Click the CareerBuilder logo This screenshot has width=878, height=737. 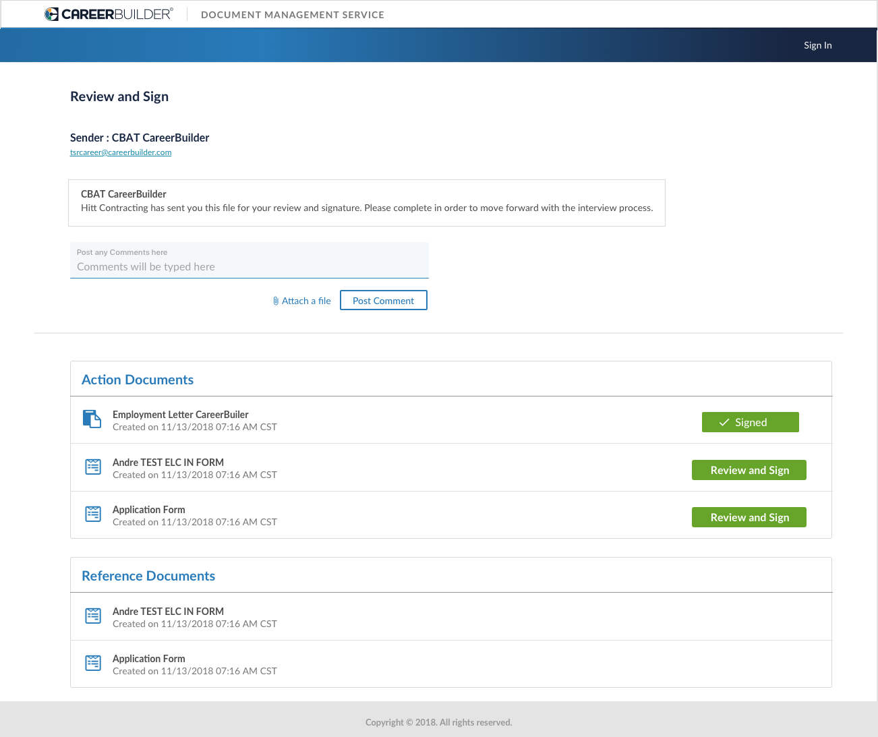(108, 13)
